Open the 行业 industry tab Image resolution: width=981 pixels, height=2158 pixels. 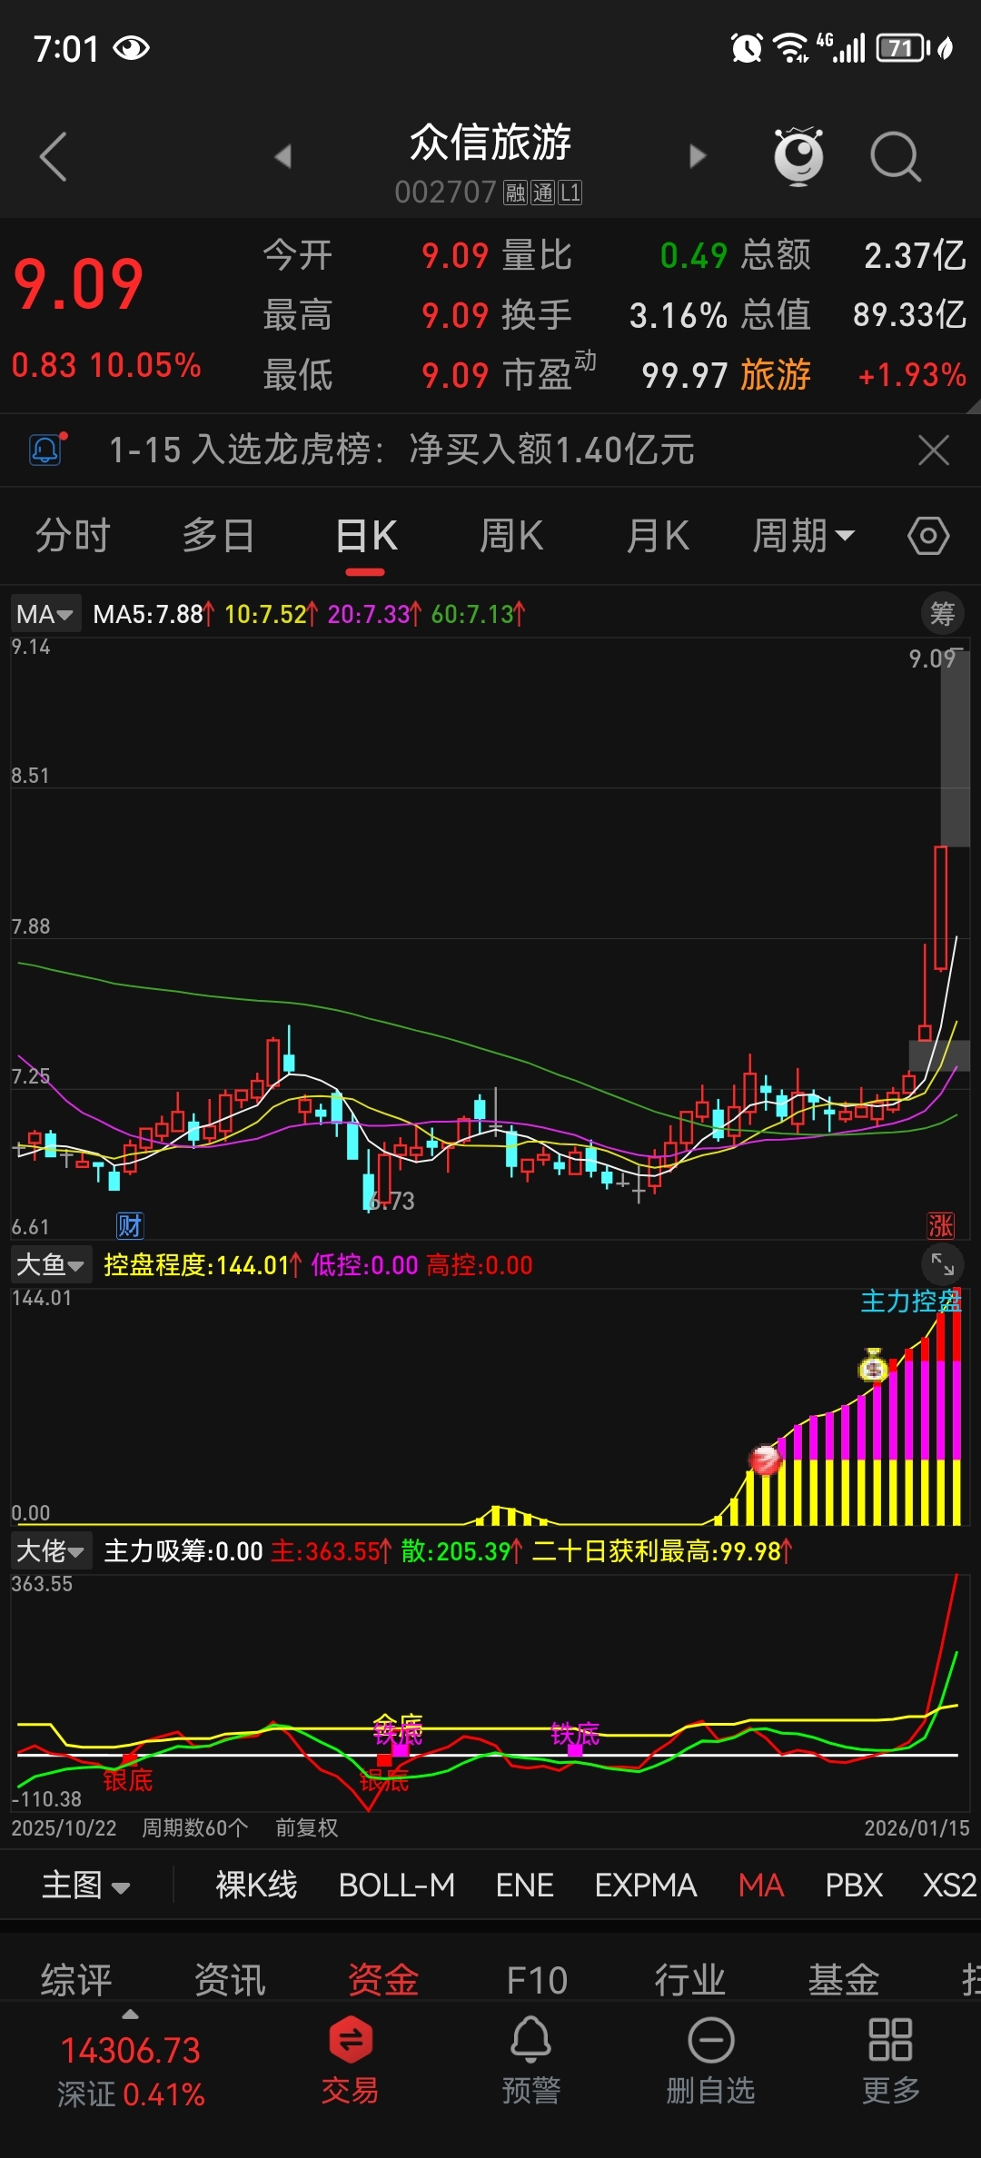pos(690,1980)
